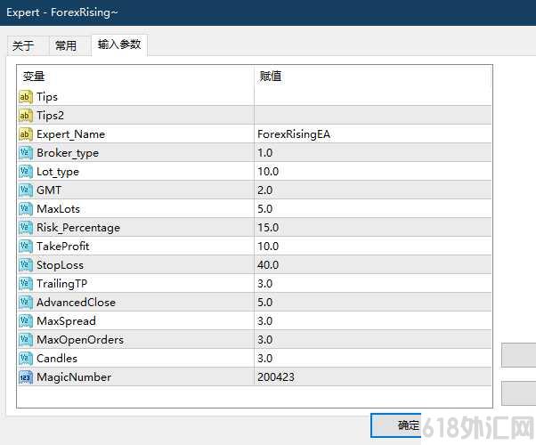Click the 变量 column header
This screenshot has width=536, height=445.
click(x=135, y=76)
